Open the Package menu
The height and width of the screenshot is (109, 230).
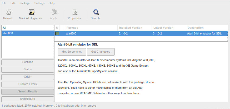point(25,3)
